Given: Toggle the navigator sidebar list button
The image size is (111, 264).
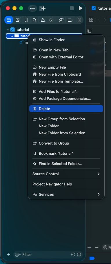Looking at the screenshot, I should pyautogui.click(x=32, y=8).
